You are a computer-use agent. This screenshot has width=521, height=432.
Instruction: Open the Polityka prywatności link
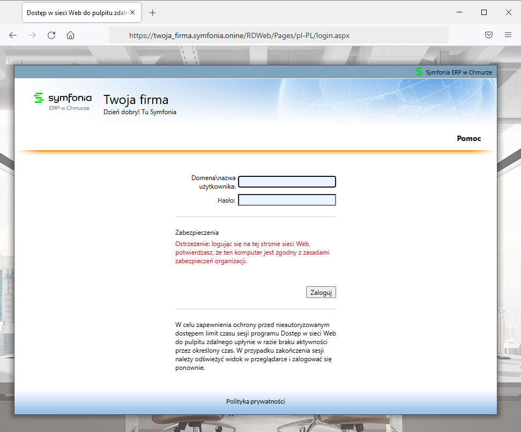pyautogui.click(x=256, y=401)
